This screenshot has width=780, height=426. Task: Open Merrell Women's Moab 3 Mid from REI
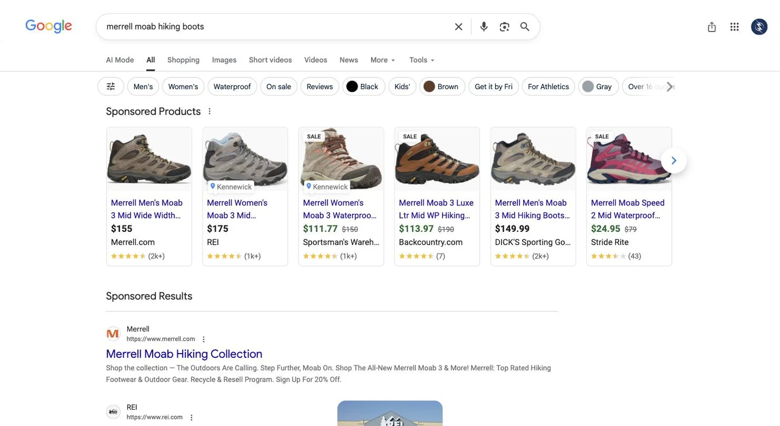(237, 209)
